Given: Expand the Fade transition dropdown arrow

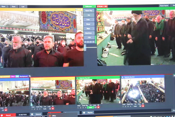Looking at the screenshot, I should [x=94, y=20].
